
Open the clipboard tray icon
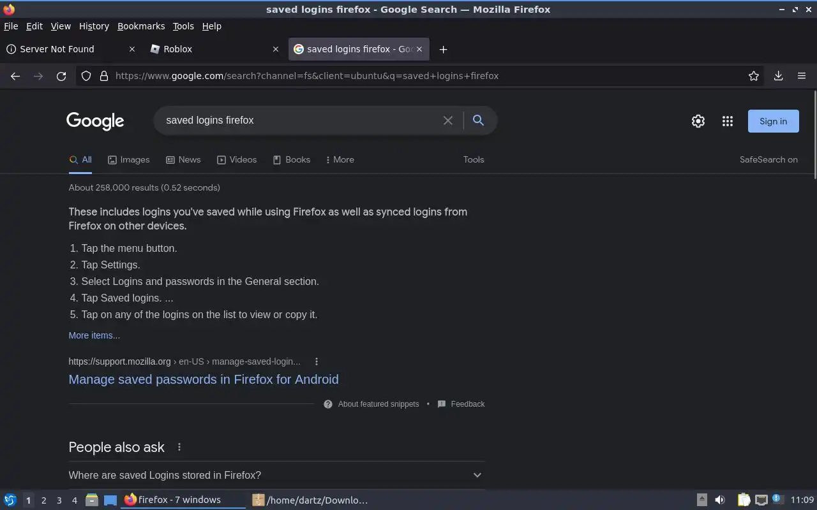[x=744, y=500]
